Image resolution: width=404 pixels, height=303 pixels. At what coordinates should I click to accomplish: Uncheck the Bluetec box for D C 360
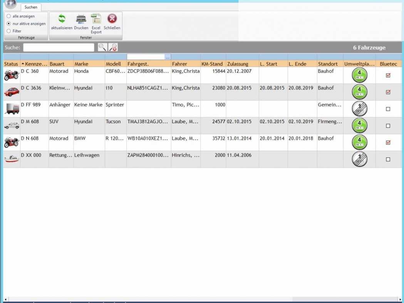click(x=388, y=75)
